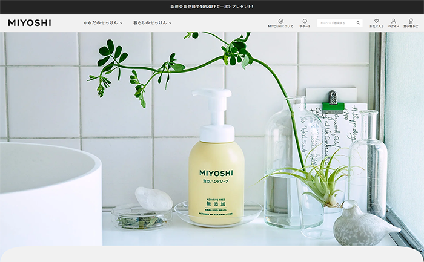Click the support info circle icon
Screen dimensions: 424x262
305,21
